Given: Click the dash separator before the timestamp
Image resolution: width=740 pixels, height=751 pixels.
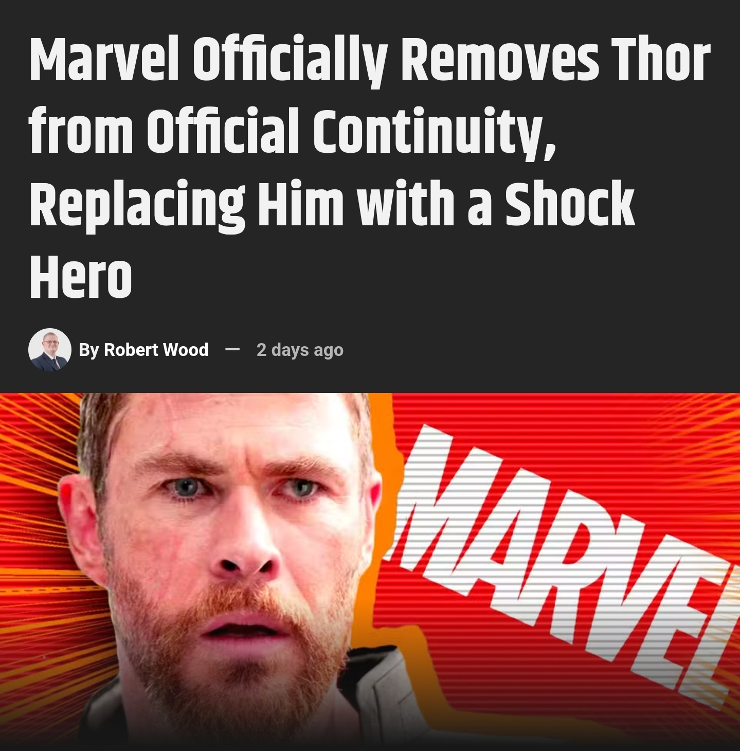Looking at the screenshot, I should (232, 350).
